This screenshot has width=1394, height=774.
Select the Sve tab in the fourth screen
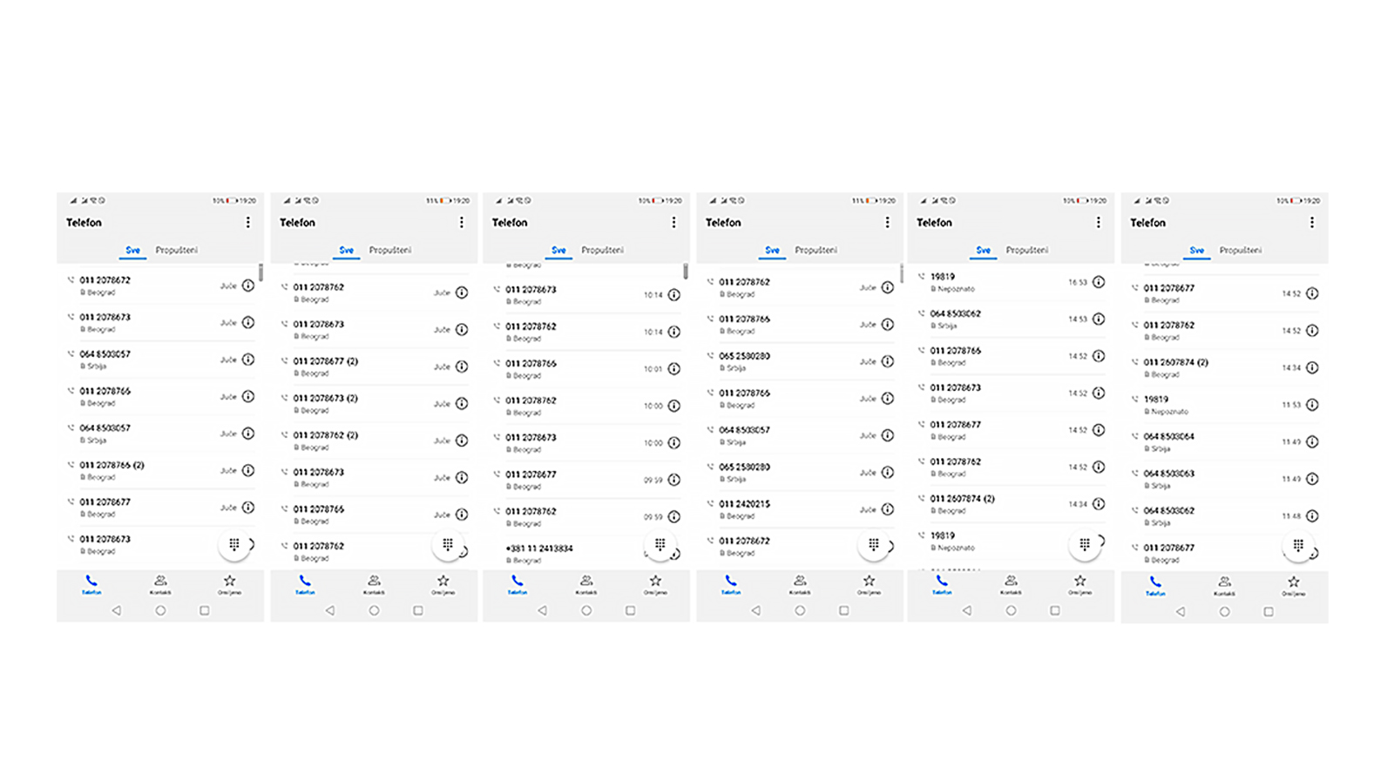point(772,250)
